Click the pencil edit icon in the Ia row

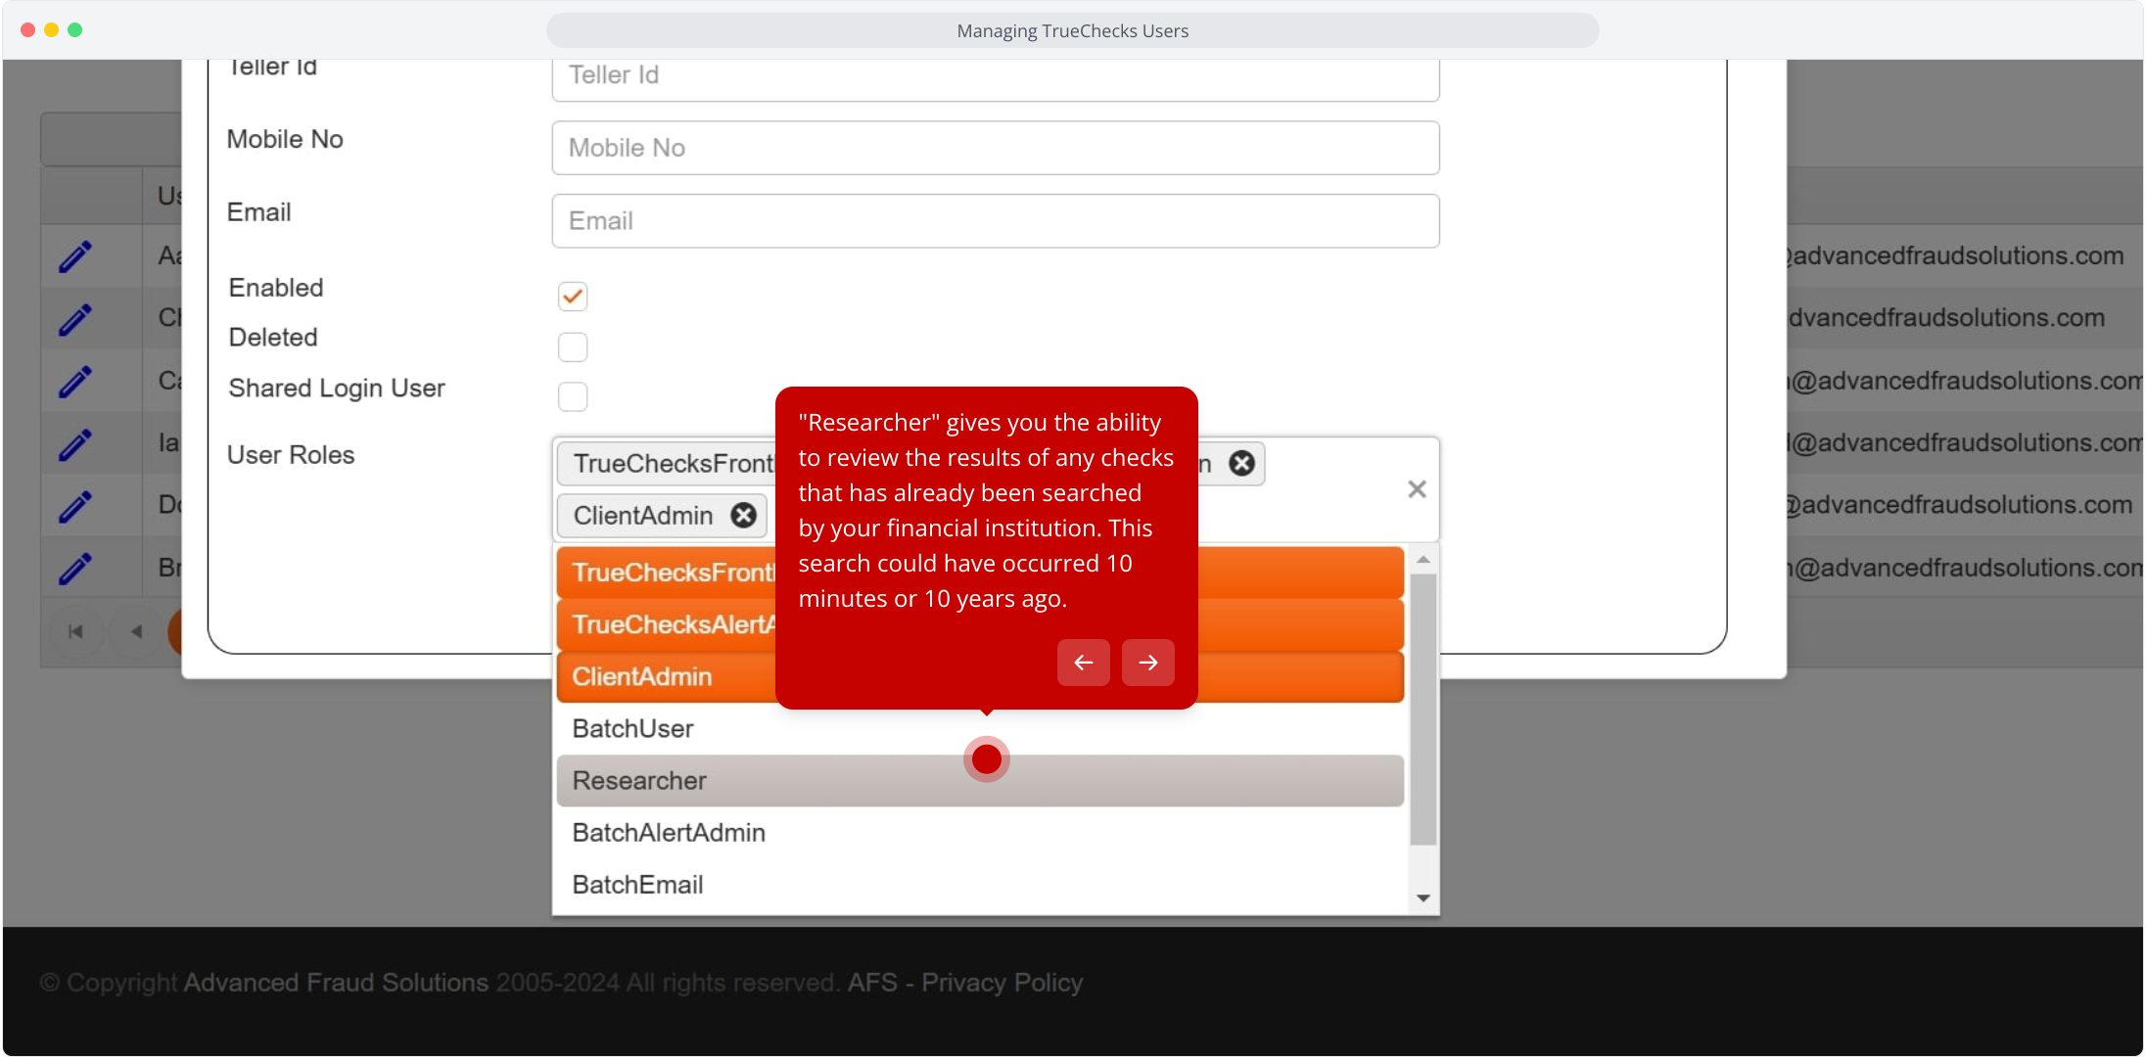click(x=75, y=444)
